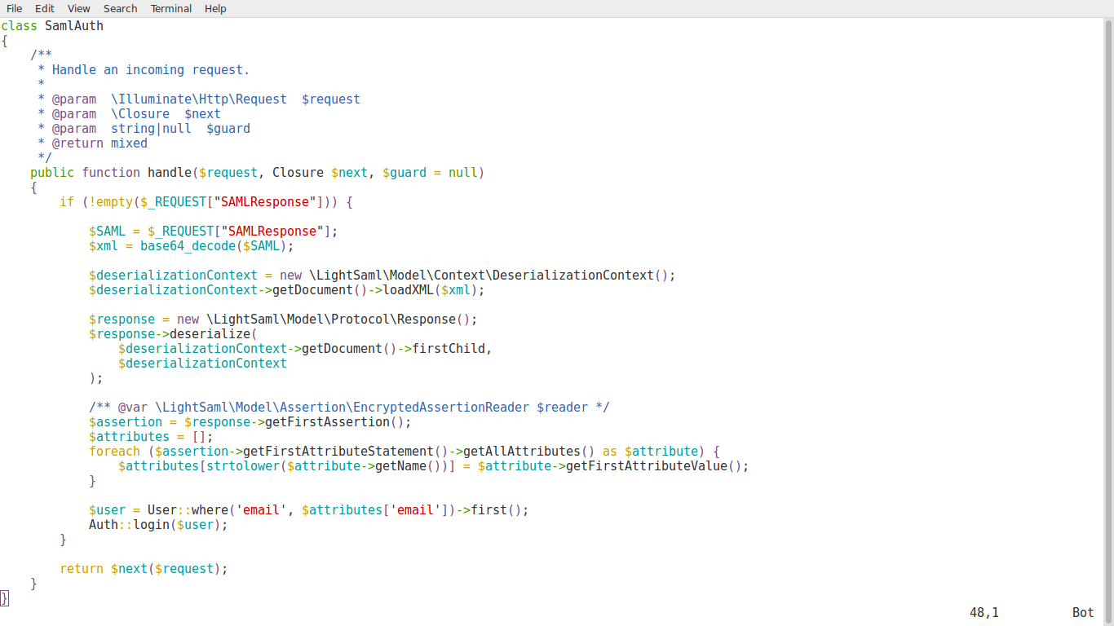Open the File menu

14,8
